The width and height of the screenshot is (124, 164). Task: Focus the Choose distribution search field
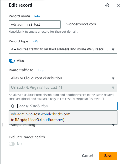[63, 106]
